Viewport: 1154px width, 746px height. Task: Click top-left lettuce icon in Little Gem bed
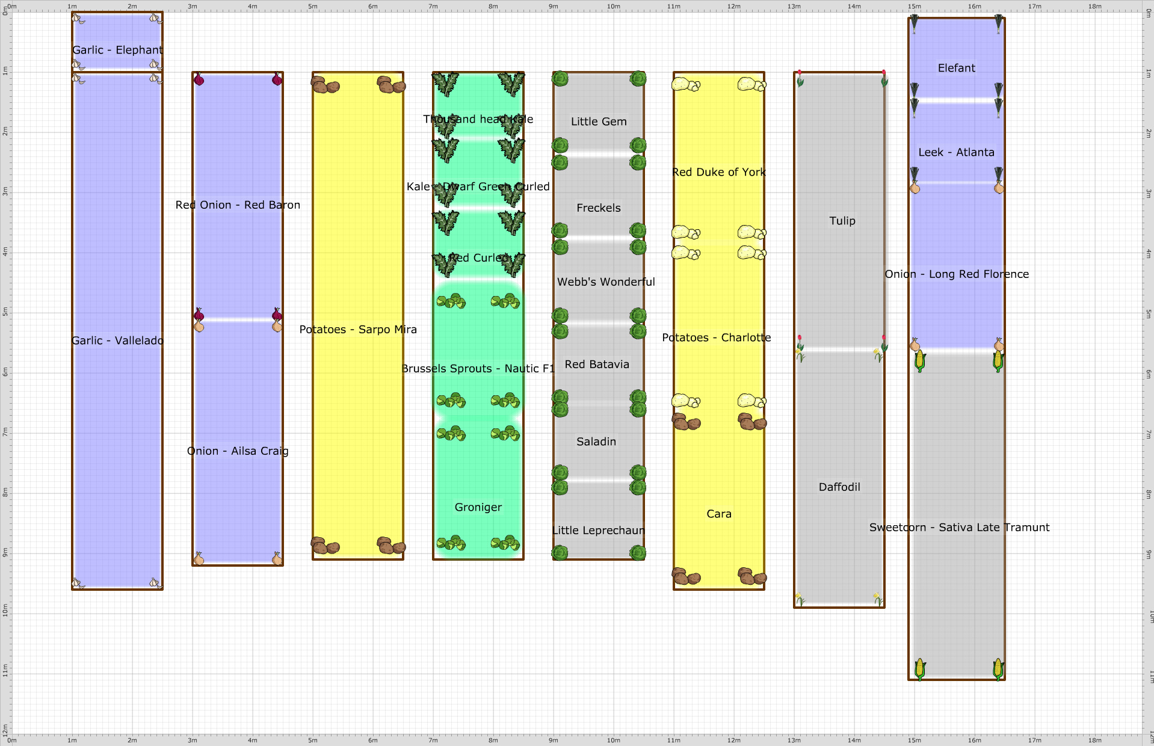[x=560, y=79]
